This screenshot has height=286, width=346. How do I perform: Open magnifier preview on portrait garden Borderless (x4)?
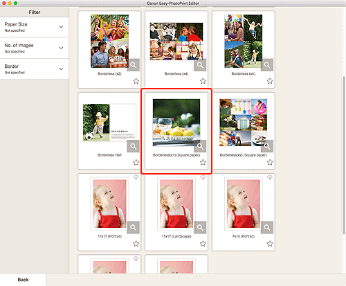coord(267,65)
